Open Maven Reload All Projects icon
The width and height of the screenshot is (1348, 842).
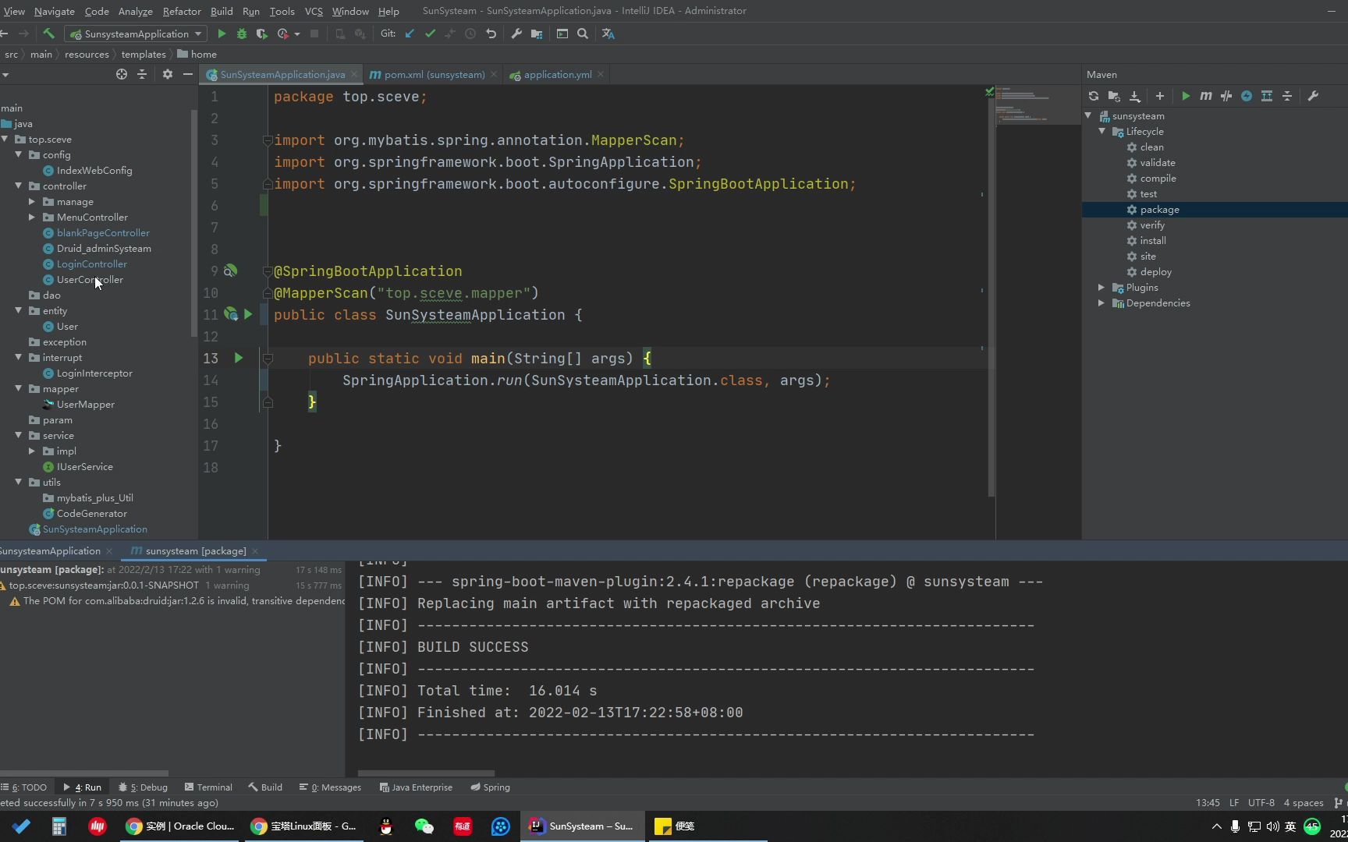pyautogui.click(x=1093, y=96)
